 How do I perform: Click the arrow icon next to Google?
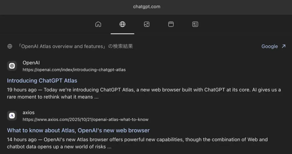click(x=283, y=46)
